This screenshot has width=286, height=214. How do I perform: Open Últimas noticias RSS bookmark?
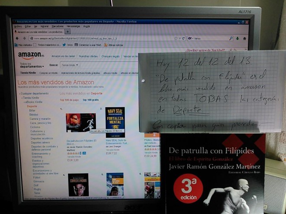114,45
